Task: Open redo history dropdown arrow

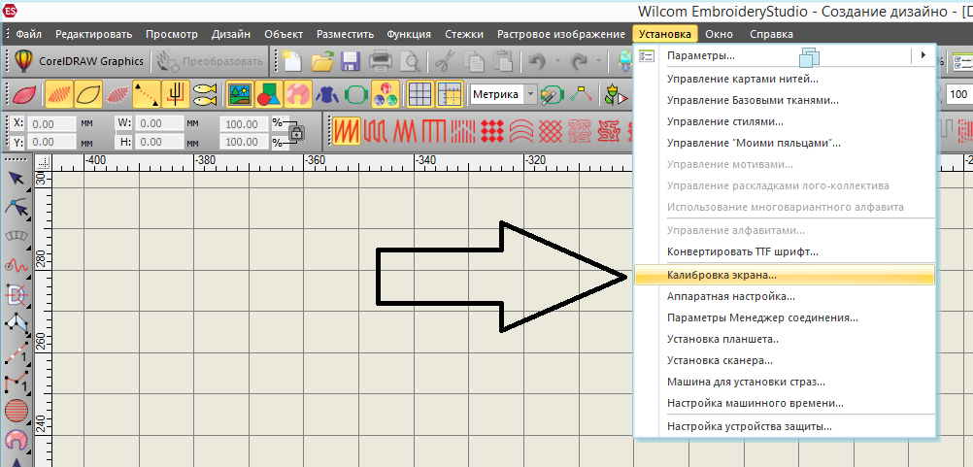Action: coord(600,61)
